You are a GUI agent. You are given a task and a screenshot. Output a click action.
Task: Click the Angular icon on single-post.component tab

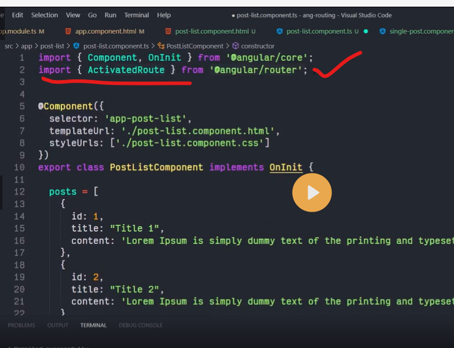[x=382, y=31]
